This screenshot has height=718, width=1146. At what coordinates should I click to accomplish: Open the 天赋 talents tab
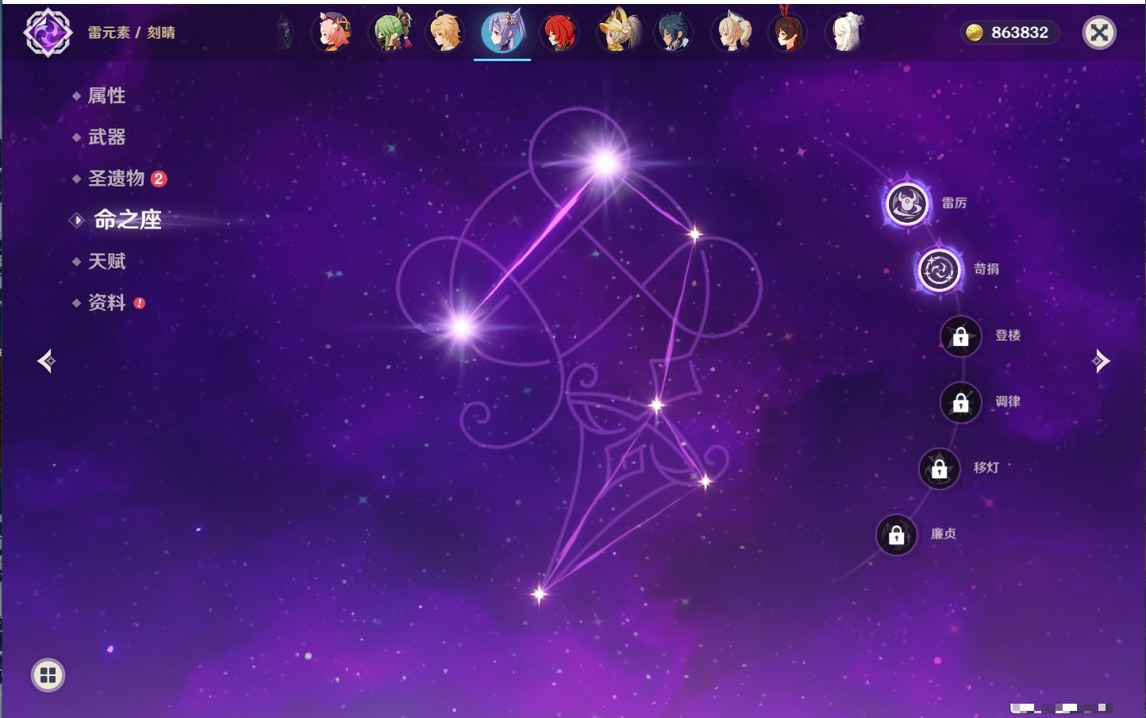106,261
